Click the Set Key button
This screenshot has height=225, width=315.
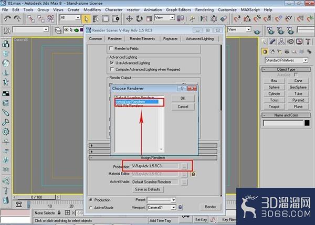tap(201, 220)
